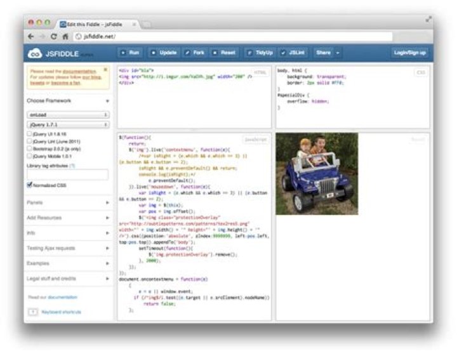This screenshot has width=457, height=356.
Task: Expand the Info section
Action: coord(68,233)
